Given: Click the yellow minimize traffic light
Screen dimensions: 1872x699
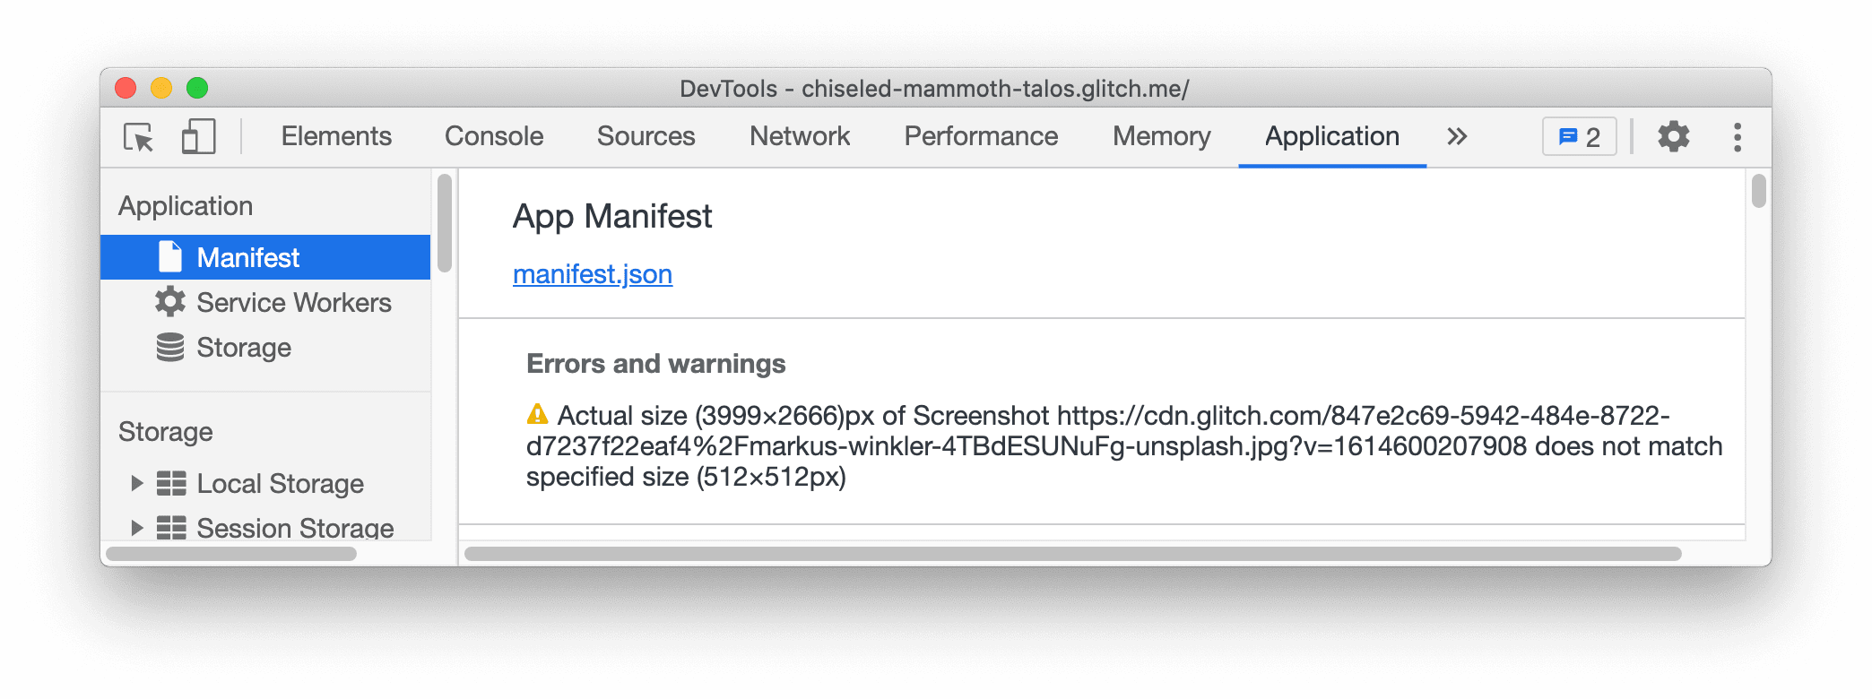Looking at the screenshot, I should coord(161,89).
